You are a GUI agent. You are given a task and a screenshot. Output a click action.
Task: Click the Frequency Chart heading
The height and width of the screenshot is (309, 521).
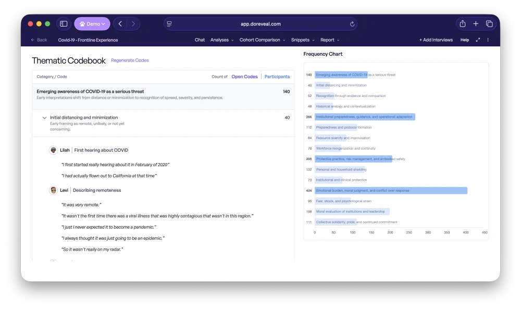tap(322, 54)
